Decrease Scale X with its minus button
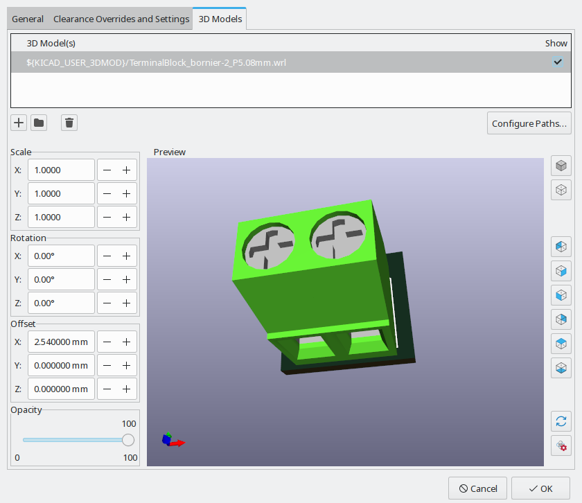This screenshot has width=582, height=503. click(107, 170)
